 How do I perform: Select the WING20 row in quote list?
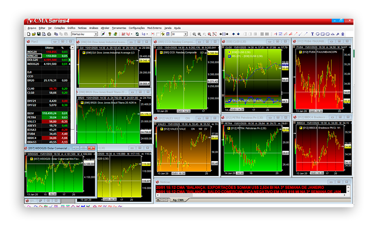tap(49, 56)
